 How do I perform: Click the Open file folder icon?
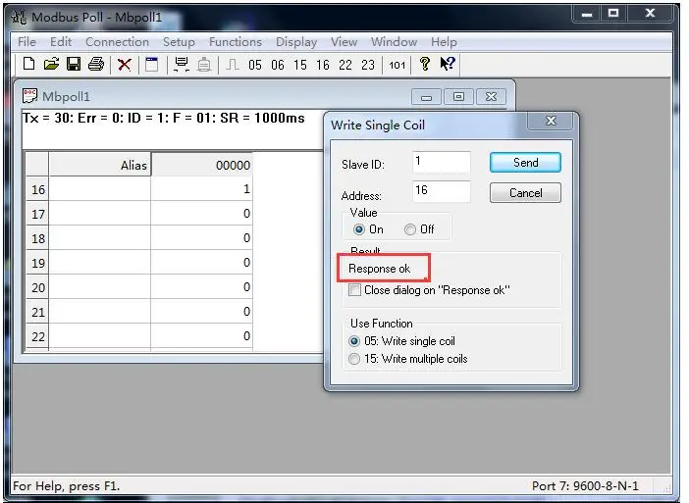pyautogui.click(x=51, y=64)
